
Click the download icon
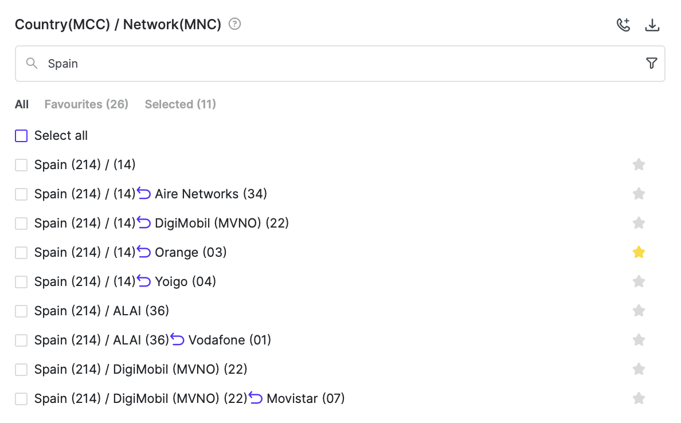[652, 25]
